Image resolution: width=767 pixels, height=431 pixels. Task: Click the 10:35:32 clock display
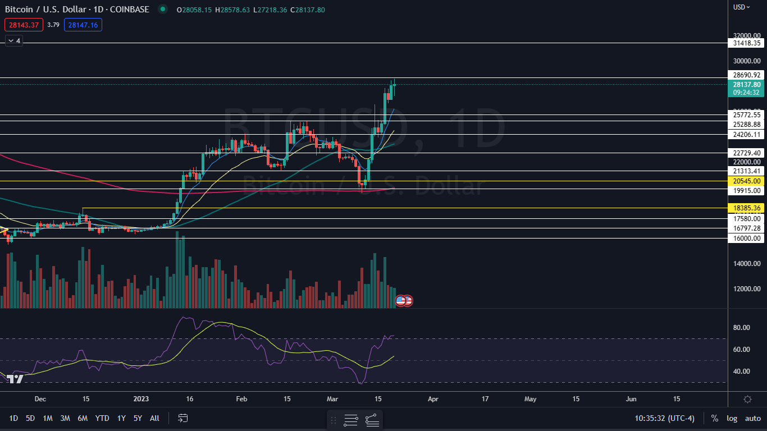pyautogui.click(x=650, y=418)
